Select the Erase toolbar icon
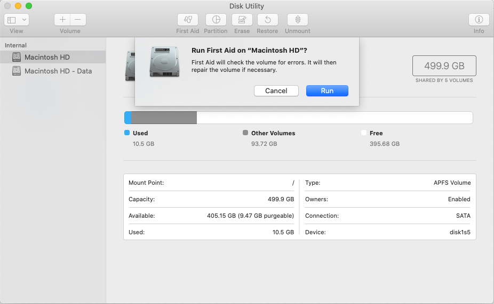The height and width of the screenshot is (304, 494). pos(242,20)
